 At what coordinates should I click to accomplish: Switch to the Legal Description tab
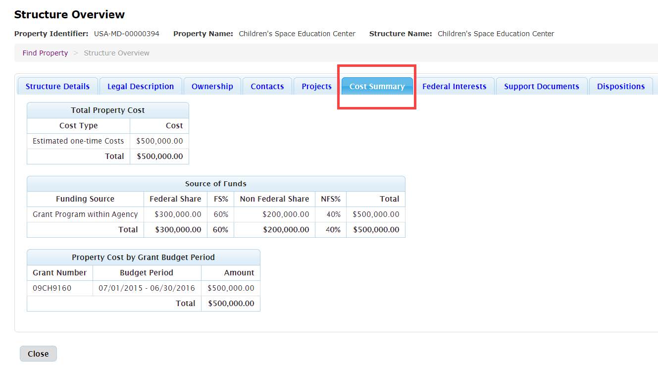(x=141, y=86)
